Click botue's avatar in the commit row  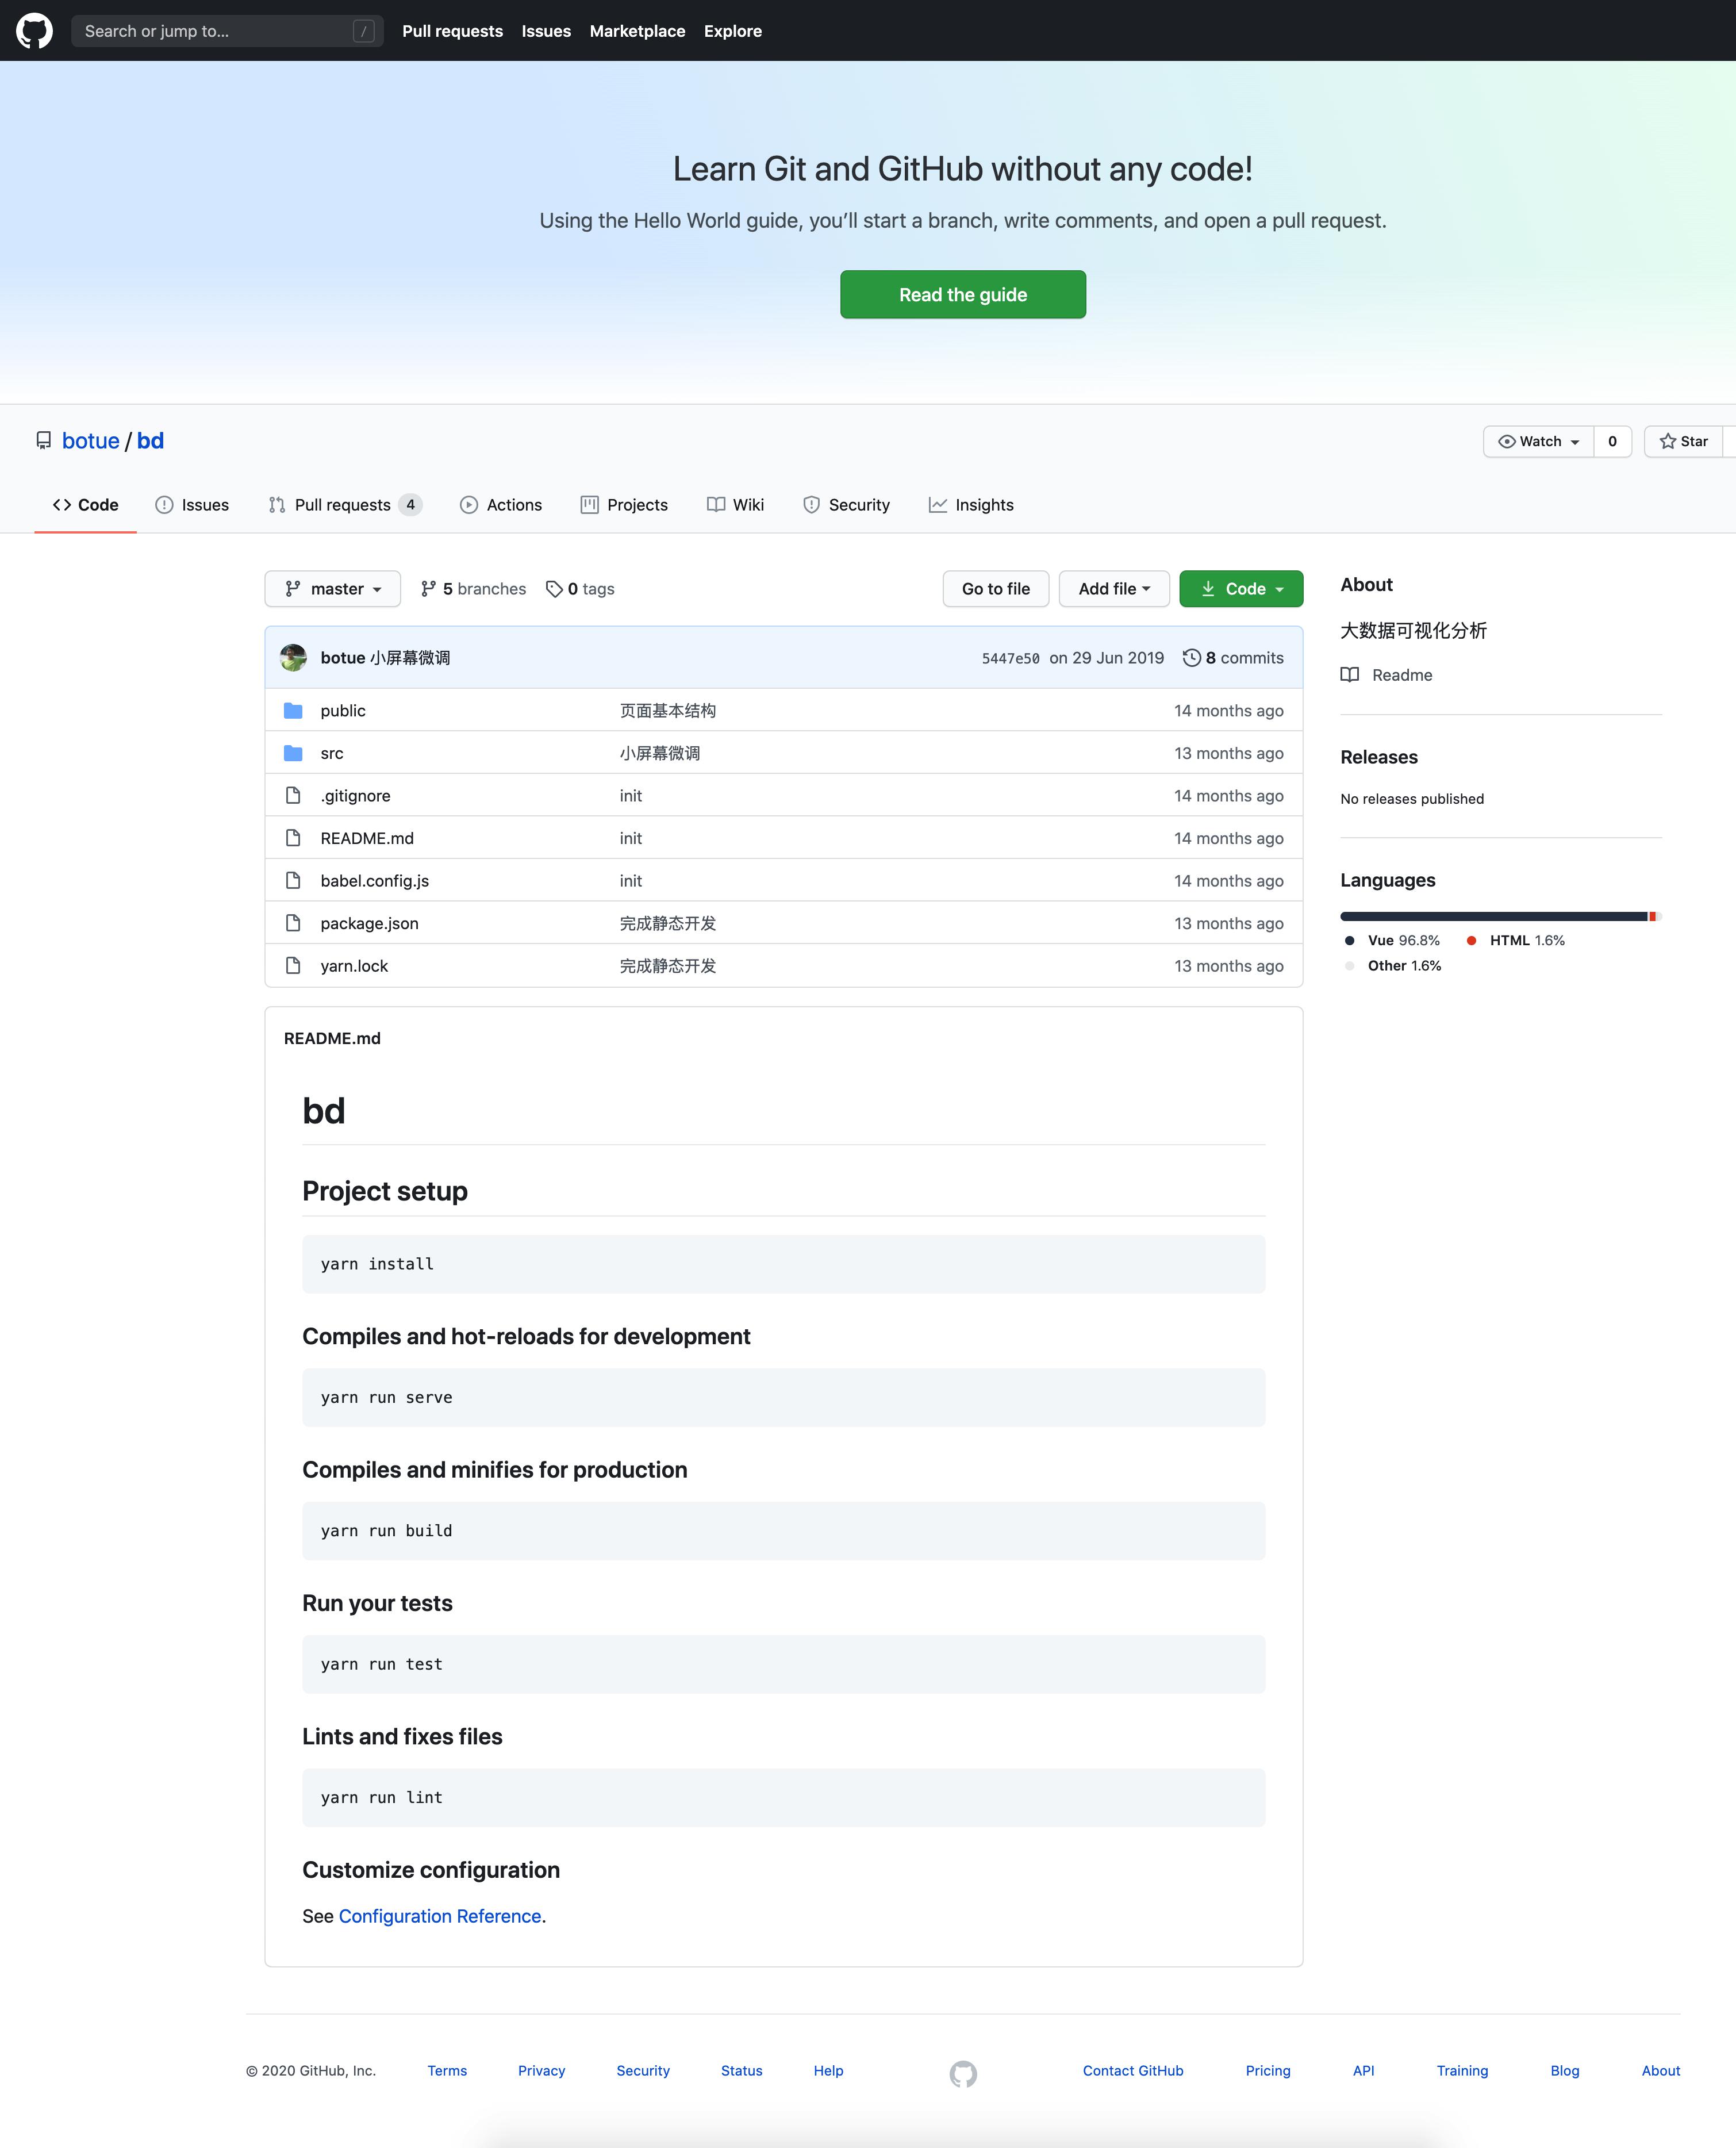pyautogui.click(x=293, y=657)
